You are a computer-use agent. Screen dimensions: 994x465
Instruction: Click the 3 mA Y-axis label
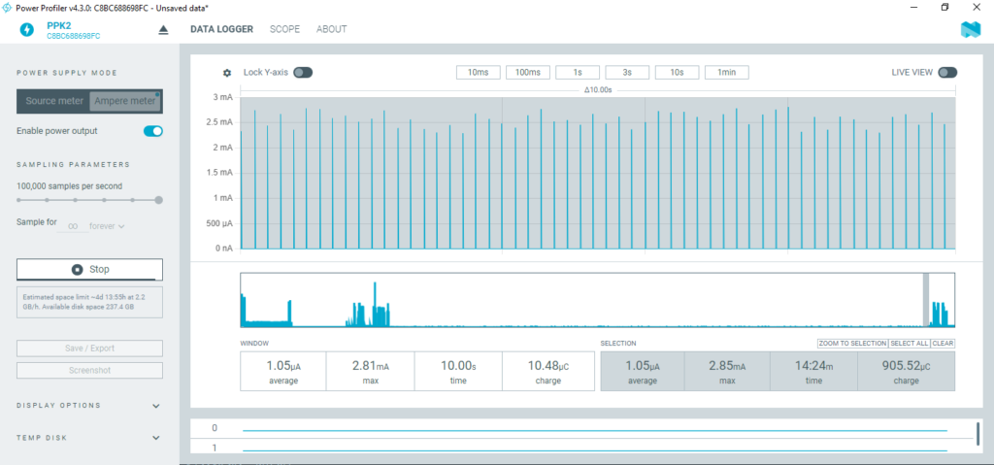(222, 97)
